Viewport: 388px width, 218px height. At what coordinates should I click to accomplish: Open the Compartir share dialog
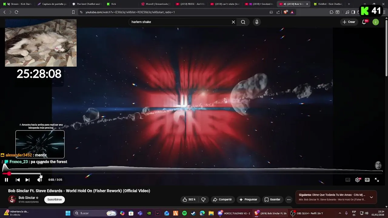pyautogui.click(x=222, y=200)
